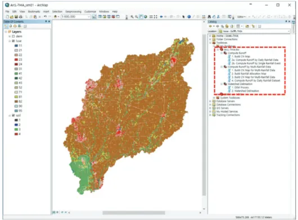The height and width of the screenshot is (220, 298).
Task: Open the tool '1. Build CN Map'
Action: click(241, 56)
